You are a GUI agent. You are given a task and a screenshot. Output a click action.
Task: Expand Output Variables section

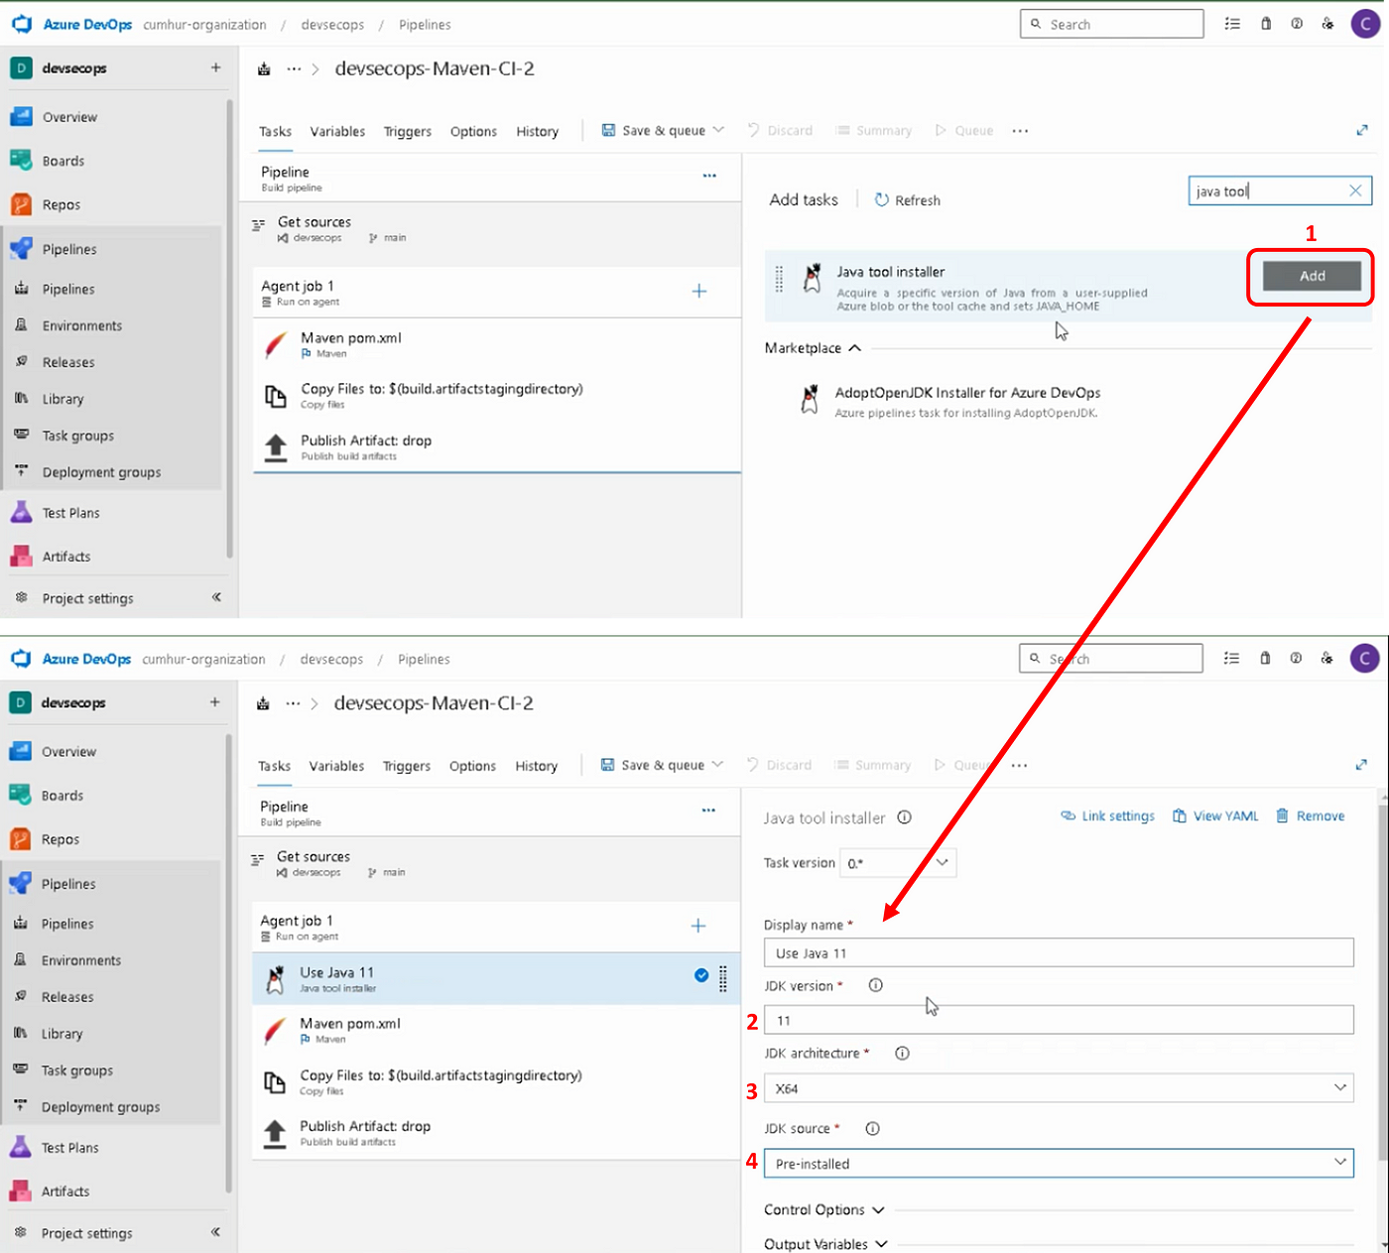(825, 1244)
